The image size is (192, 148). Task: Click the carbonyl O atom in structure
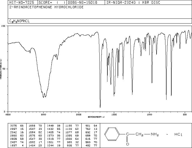click(128, 144)
